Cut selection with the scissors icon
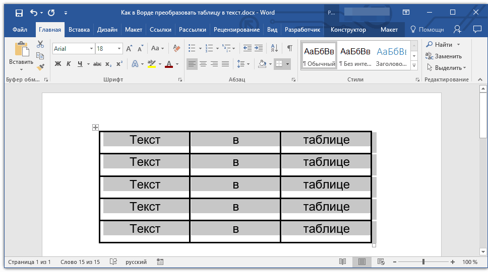 click(x=40, y=44)
